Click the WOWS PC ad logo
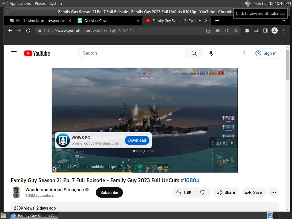 point(63,140)
